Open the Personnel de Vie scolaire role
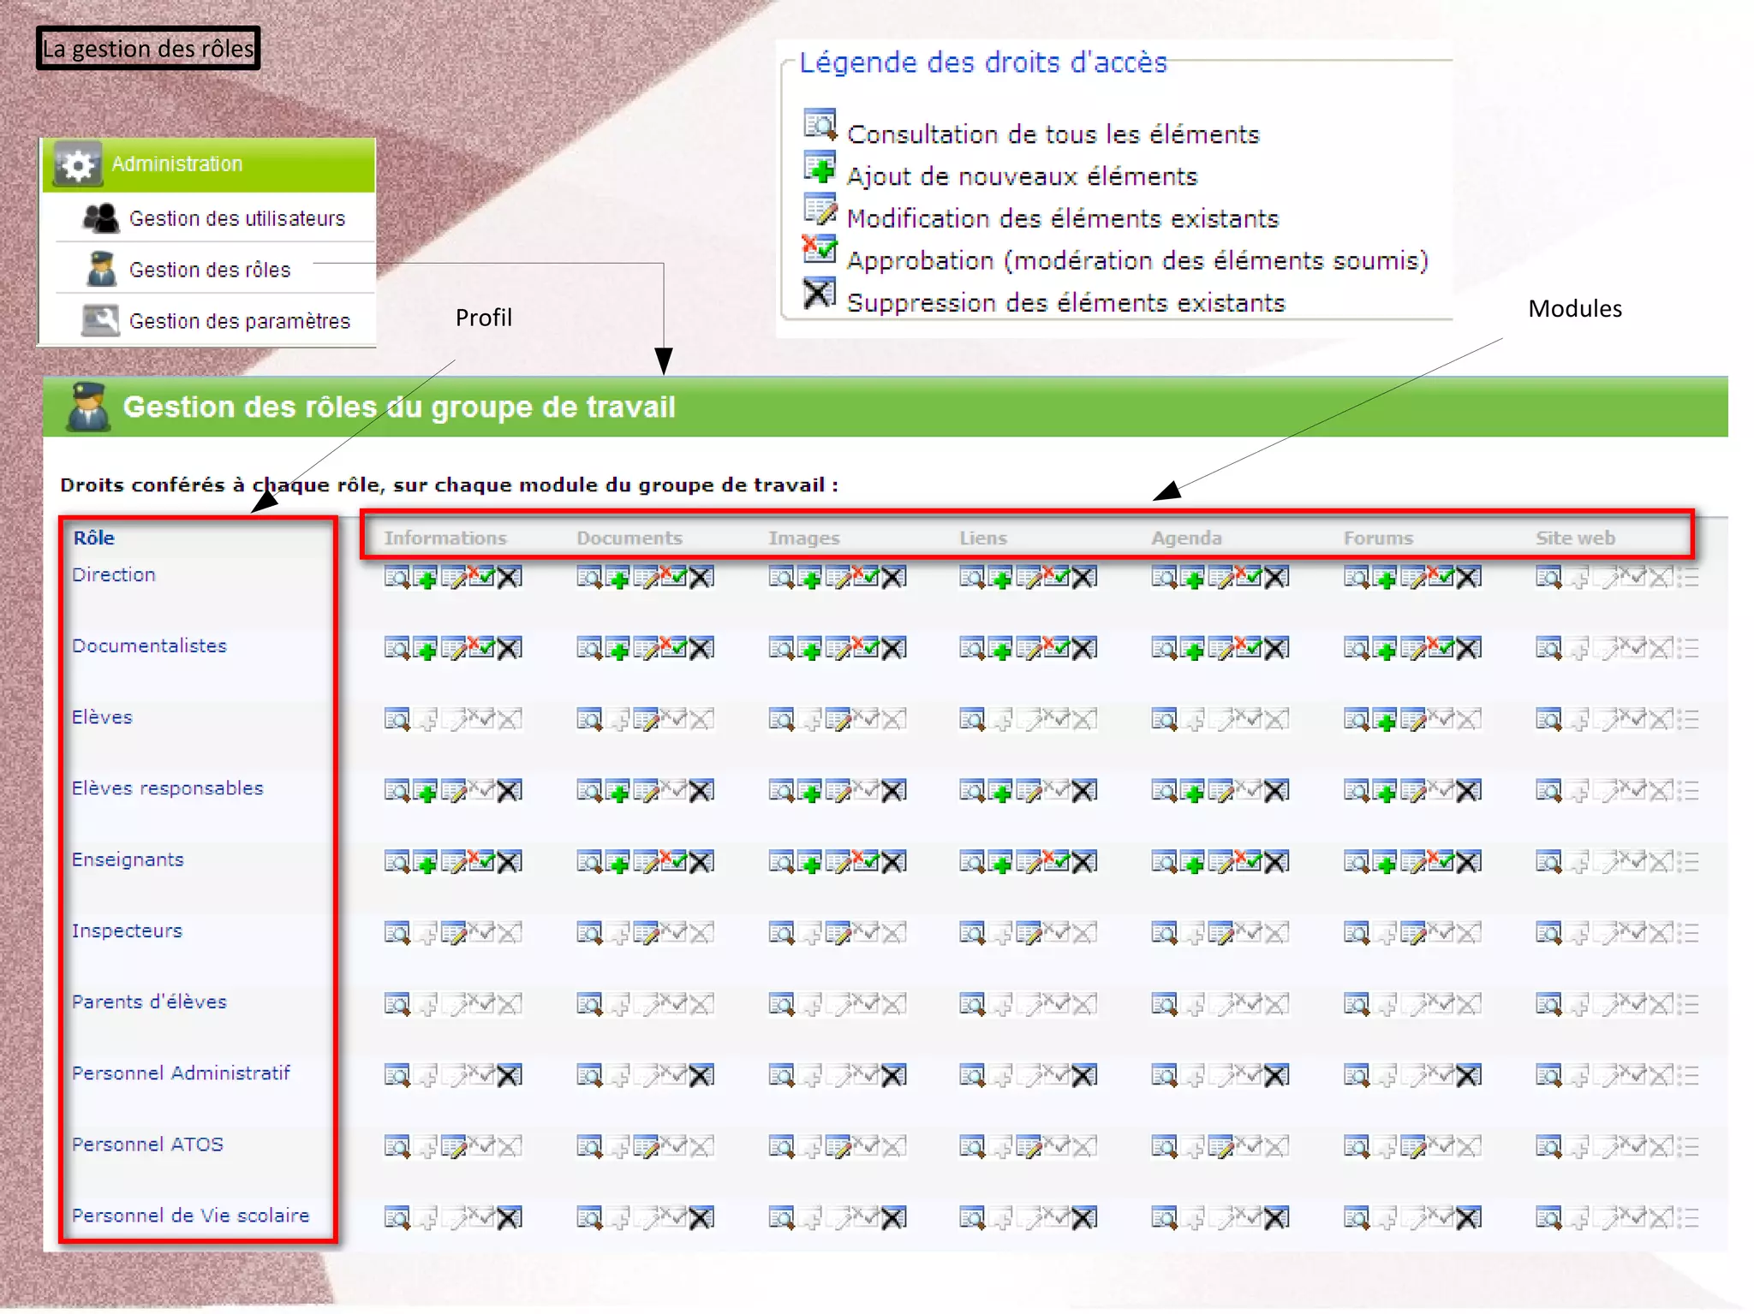 tap(190, 1216)
